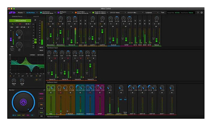
Task: Expand the Avid FX Mute dropdown arrow
Action: pyautogui.click(x=90, y=13)
